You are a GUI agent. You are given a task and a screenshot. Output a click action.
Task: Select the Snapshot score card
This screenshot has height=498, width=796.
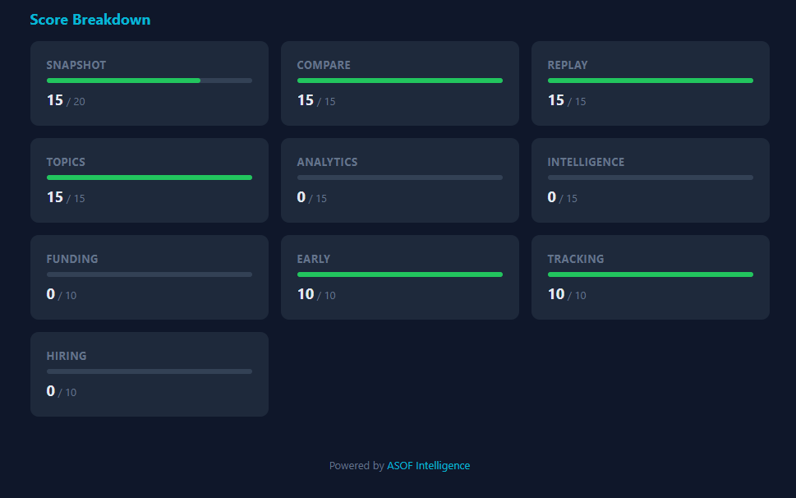tap(150, 84)
